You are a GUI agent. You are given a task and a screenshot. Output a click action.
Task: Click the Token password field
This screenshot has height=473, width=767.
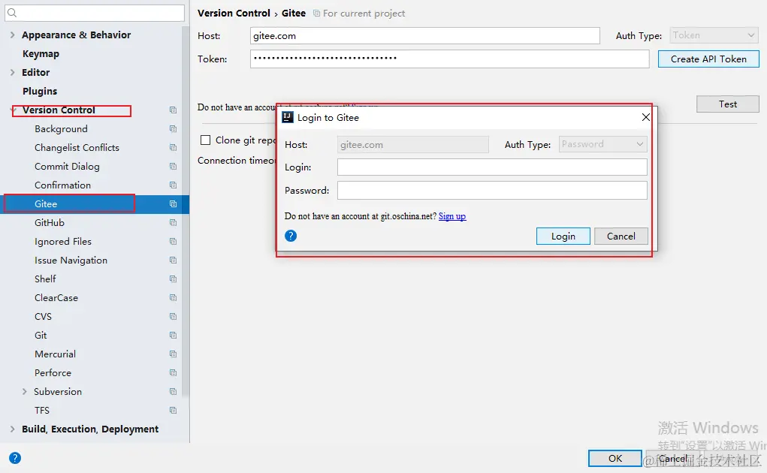[449, 59]
